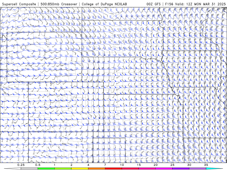Select the orange segment of the color bar
Viewport: 227px width, 170px height.
[96, 169]
